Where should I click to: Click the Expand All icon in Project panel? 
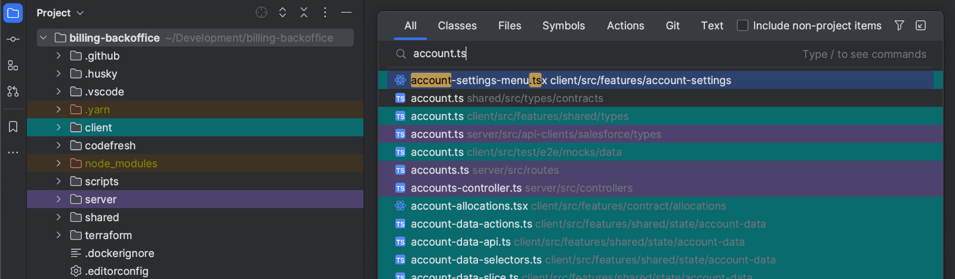click(283, 13)
